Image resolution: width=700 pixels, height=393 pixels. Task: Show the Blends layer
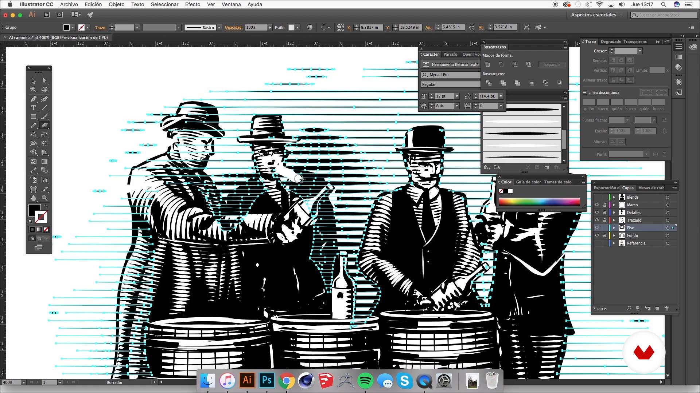coord(597,197)
